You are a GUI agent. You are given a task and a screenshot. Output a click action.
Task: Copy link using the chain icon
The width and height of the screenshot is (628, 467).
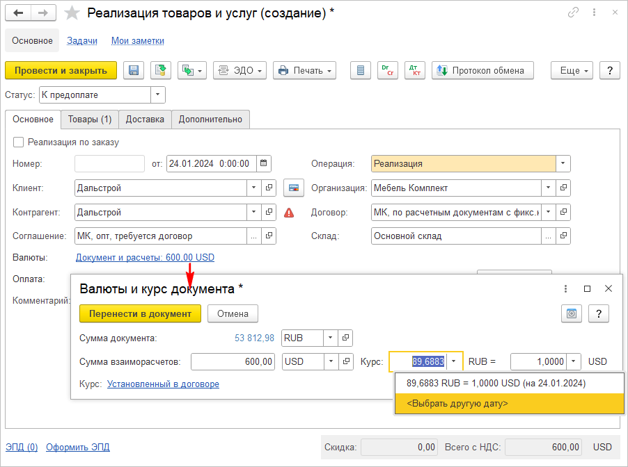click(574, 13)
